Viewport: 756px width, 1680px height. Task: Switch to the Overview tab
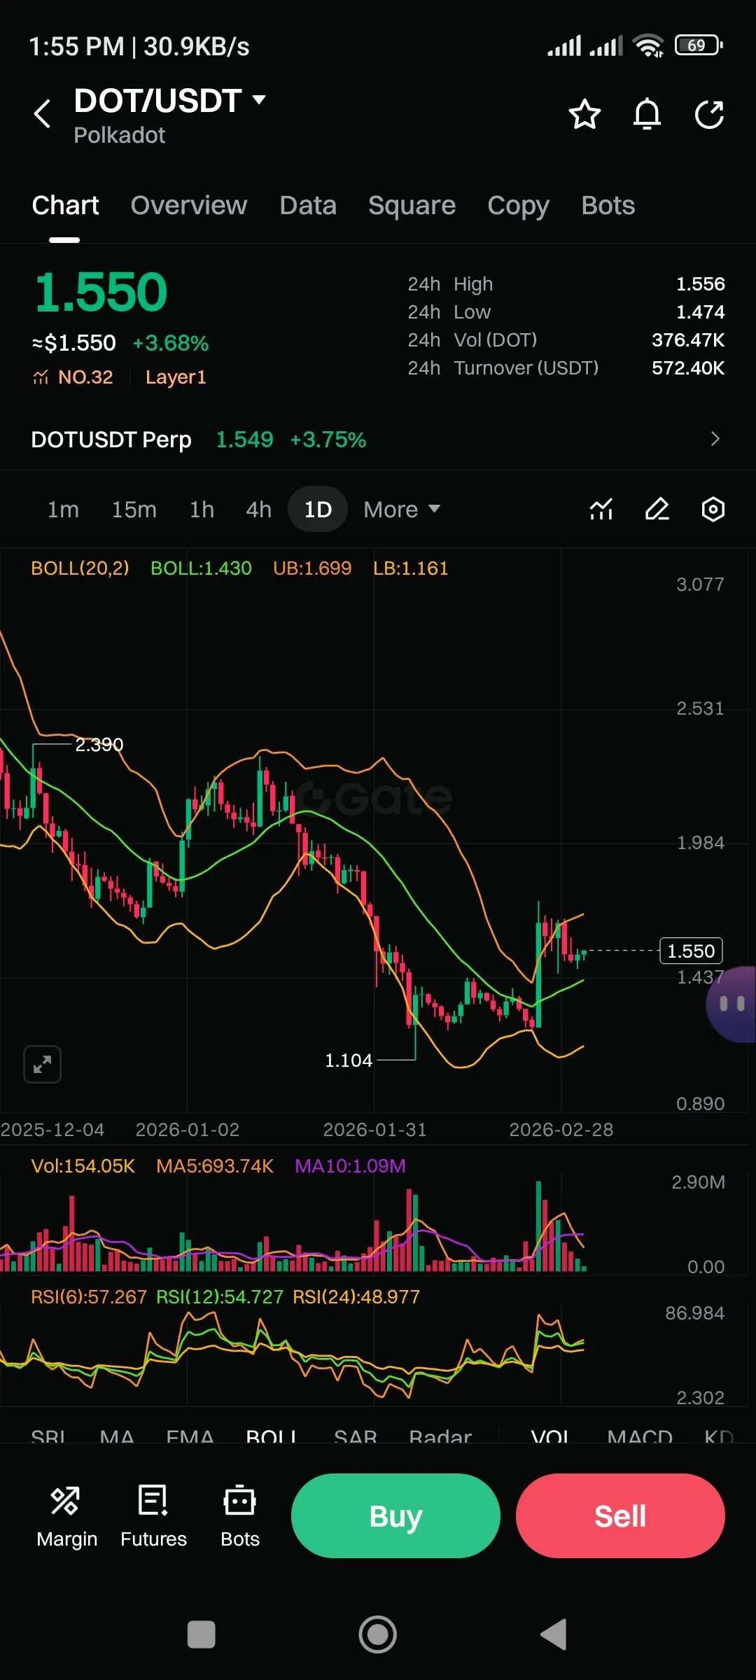189,206
